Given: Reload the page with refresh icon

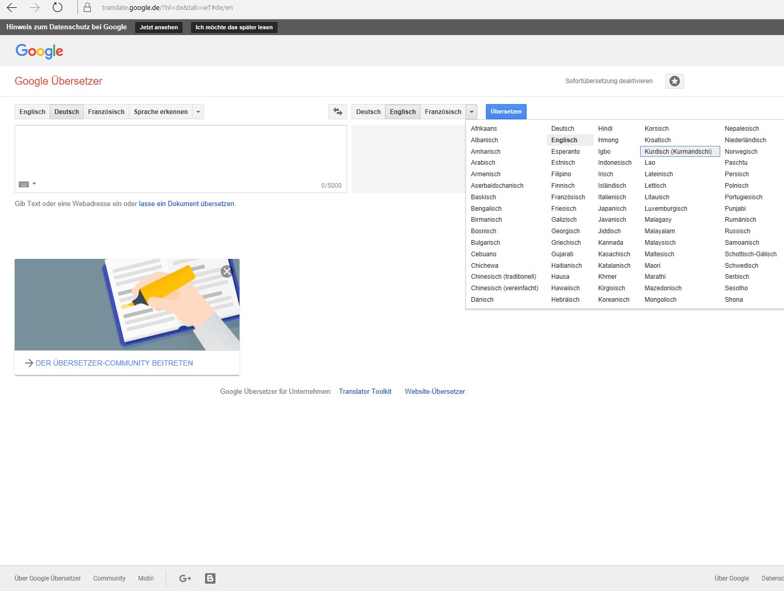Looking at the screenshot, I should click(x=58, y=8).
